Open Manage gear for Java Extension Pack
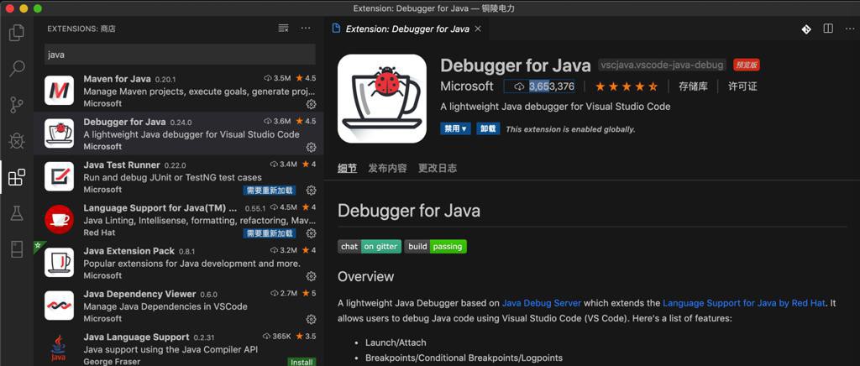This screenshot has width=860, height=366. (x=311, y=276)
